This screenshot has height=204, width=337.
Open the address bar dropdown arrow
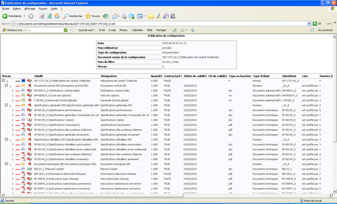(309, 23)
